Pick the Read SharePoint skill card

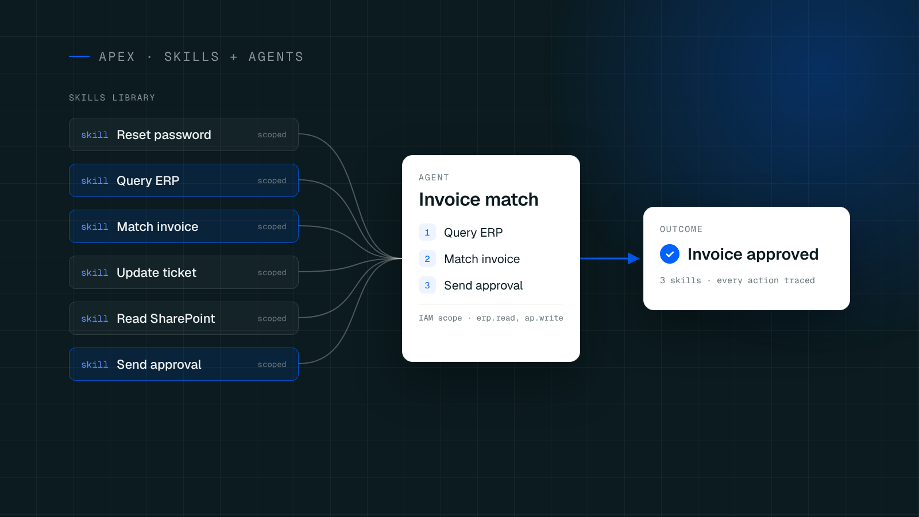coord(184,318)
